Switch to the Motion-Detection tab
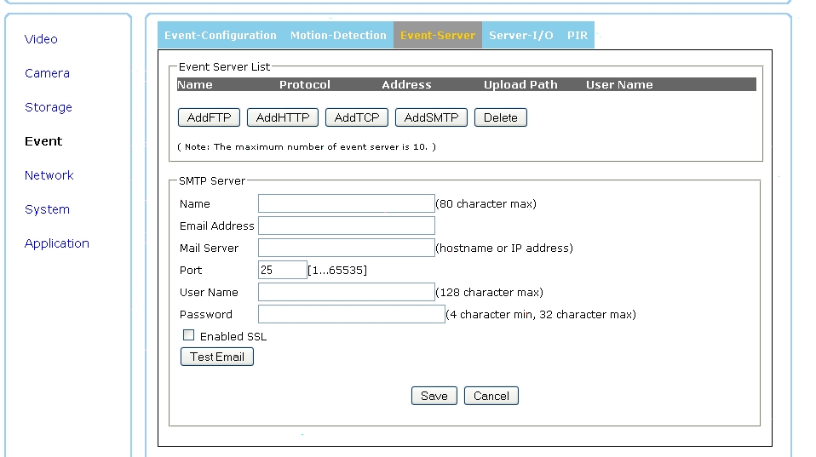The width and height of the screenshot is (816, 457). pos(338,36)
